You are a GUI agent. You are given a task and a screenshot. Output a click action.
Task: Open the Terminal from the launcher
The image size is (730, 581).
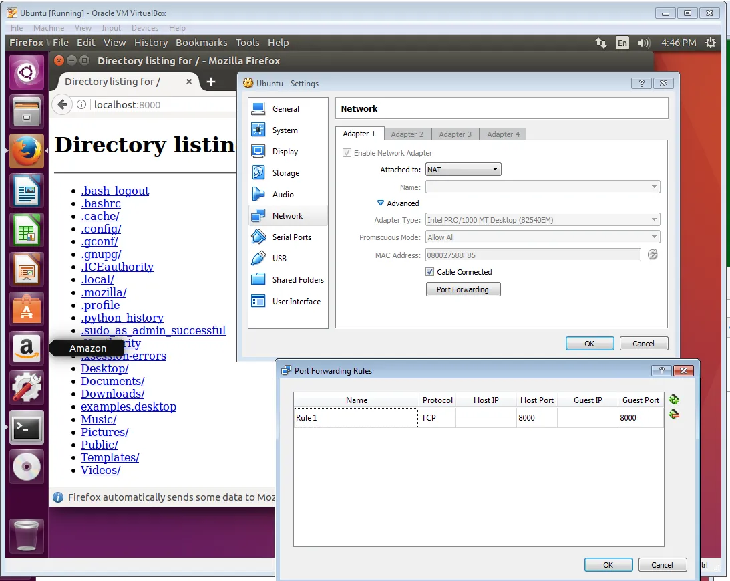pyautogui.click(x=27, y=427)
